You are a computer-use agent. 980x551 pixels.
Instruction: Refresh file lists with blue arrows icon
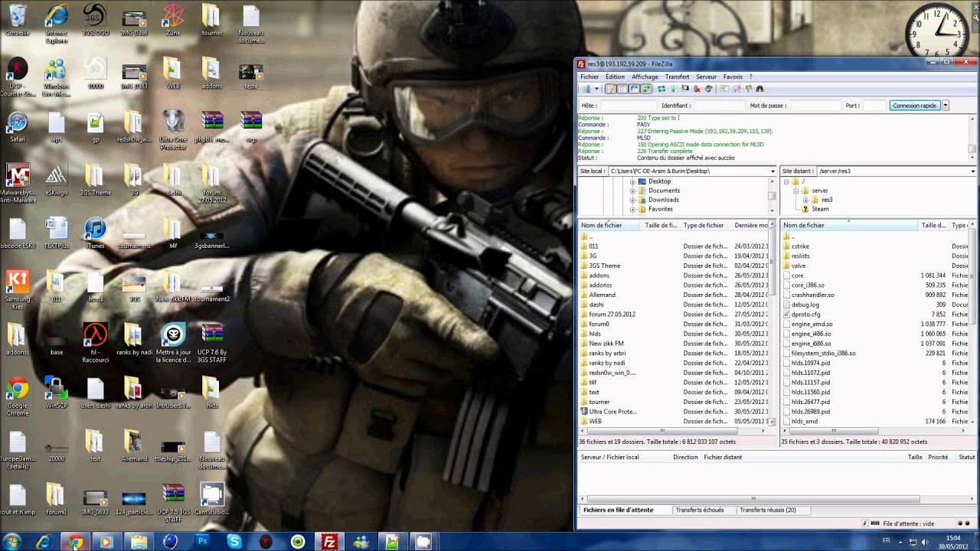661,89
